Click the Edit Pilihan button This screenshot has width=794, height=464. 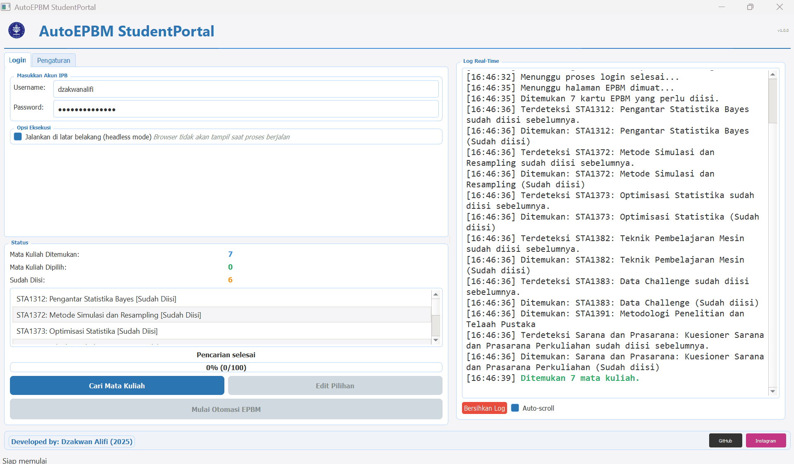pos(335,385)
